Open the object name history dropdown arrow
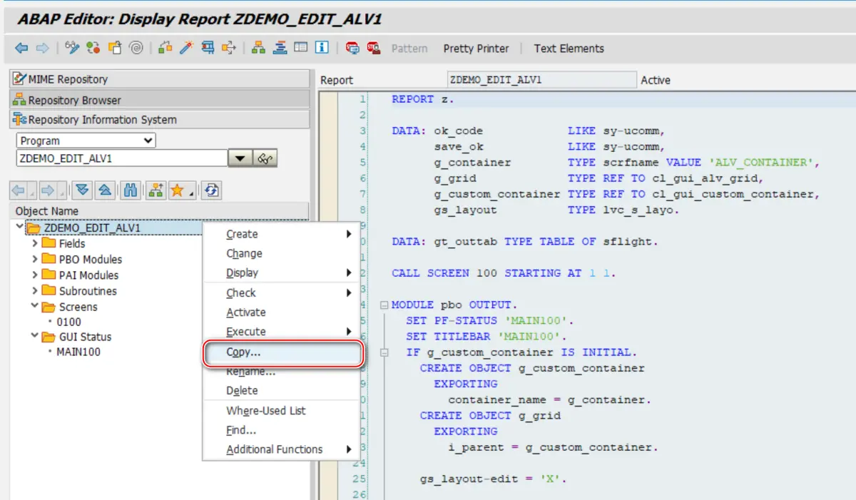 pyautogui.click(x=240, y=158)
